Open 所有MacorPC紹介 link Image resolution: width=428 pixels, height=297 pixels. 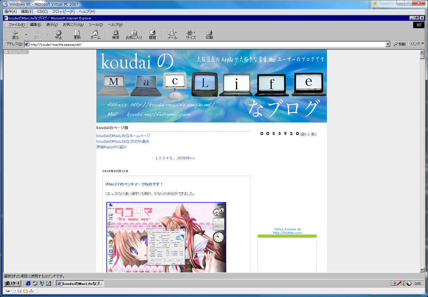click(111, 147)
